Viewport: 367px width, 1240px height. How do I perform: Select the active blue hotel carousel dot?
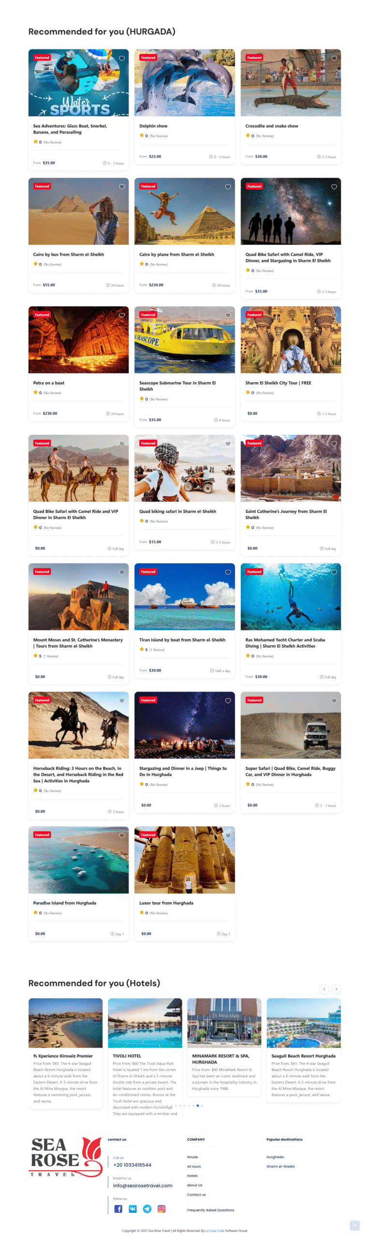pyautogui.click(x=197, y=1105)
